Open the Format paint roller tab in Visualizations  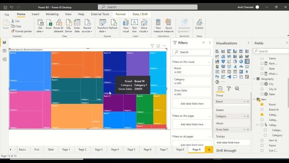pyautogui.click(x=229, y=89)
